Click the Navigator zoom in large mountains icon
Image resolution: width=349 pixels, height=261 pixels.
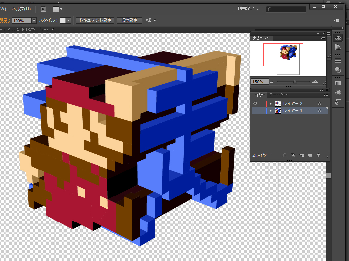coord(315,81)
